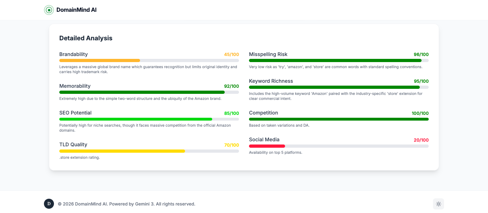The width and height of the screenshot is (488, 213).
Task: Click the TLD Quality label
Action: click(x=73, y=144)
